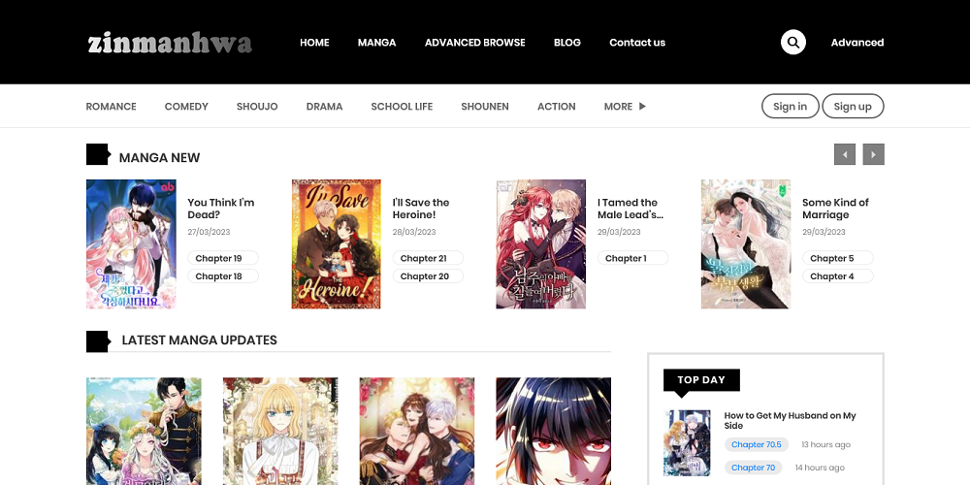Open I'll Save the Heroine! cover image
Image resolution: width=970 pixels, height=485 pixels.
pyautogui.click(x=336, y=243)
